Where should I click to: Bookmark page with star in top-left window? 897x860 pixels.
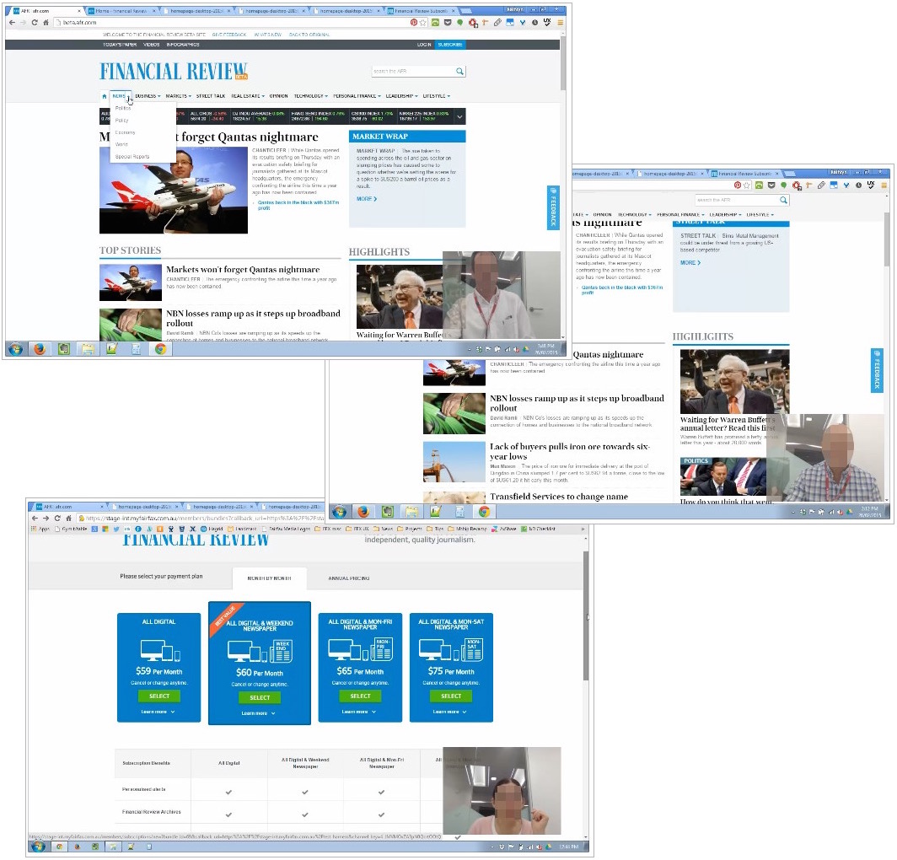422,22
